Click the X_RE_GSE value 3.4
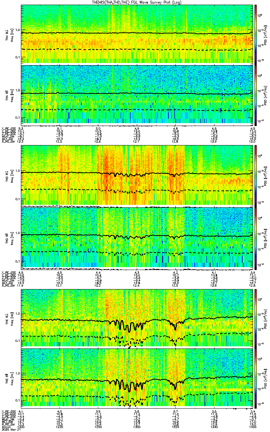 253,411
